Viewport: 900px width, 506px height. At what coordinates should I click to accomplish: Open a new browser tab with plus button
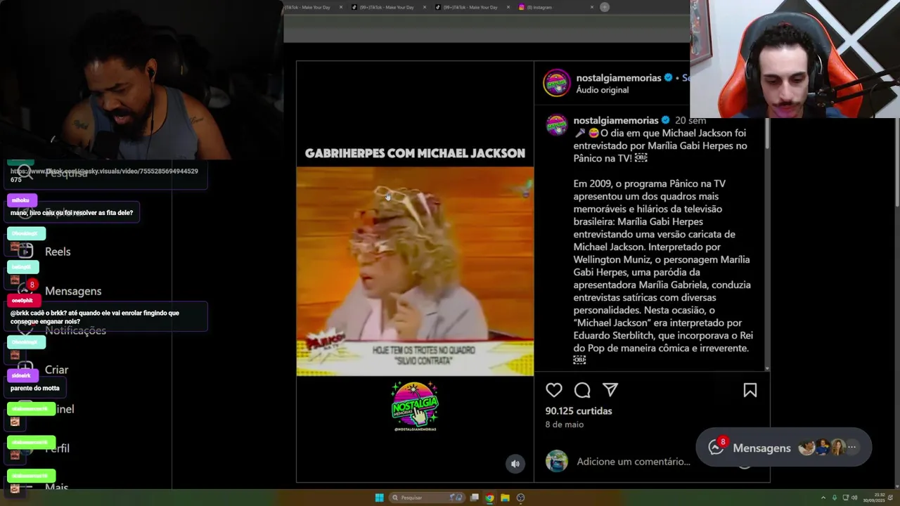[x=605, y=7]
